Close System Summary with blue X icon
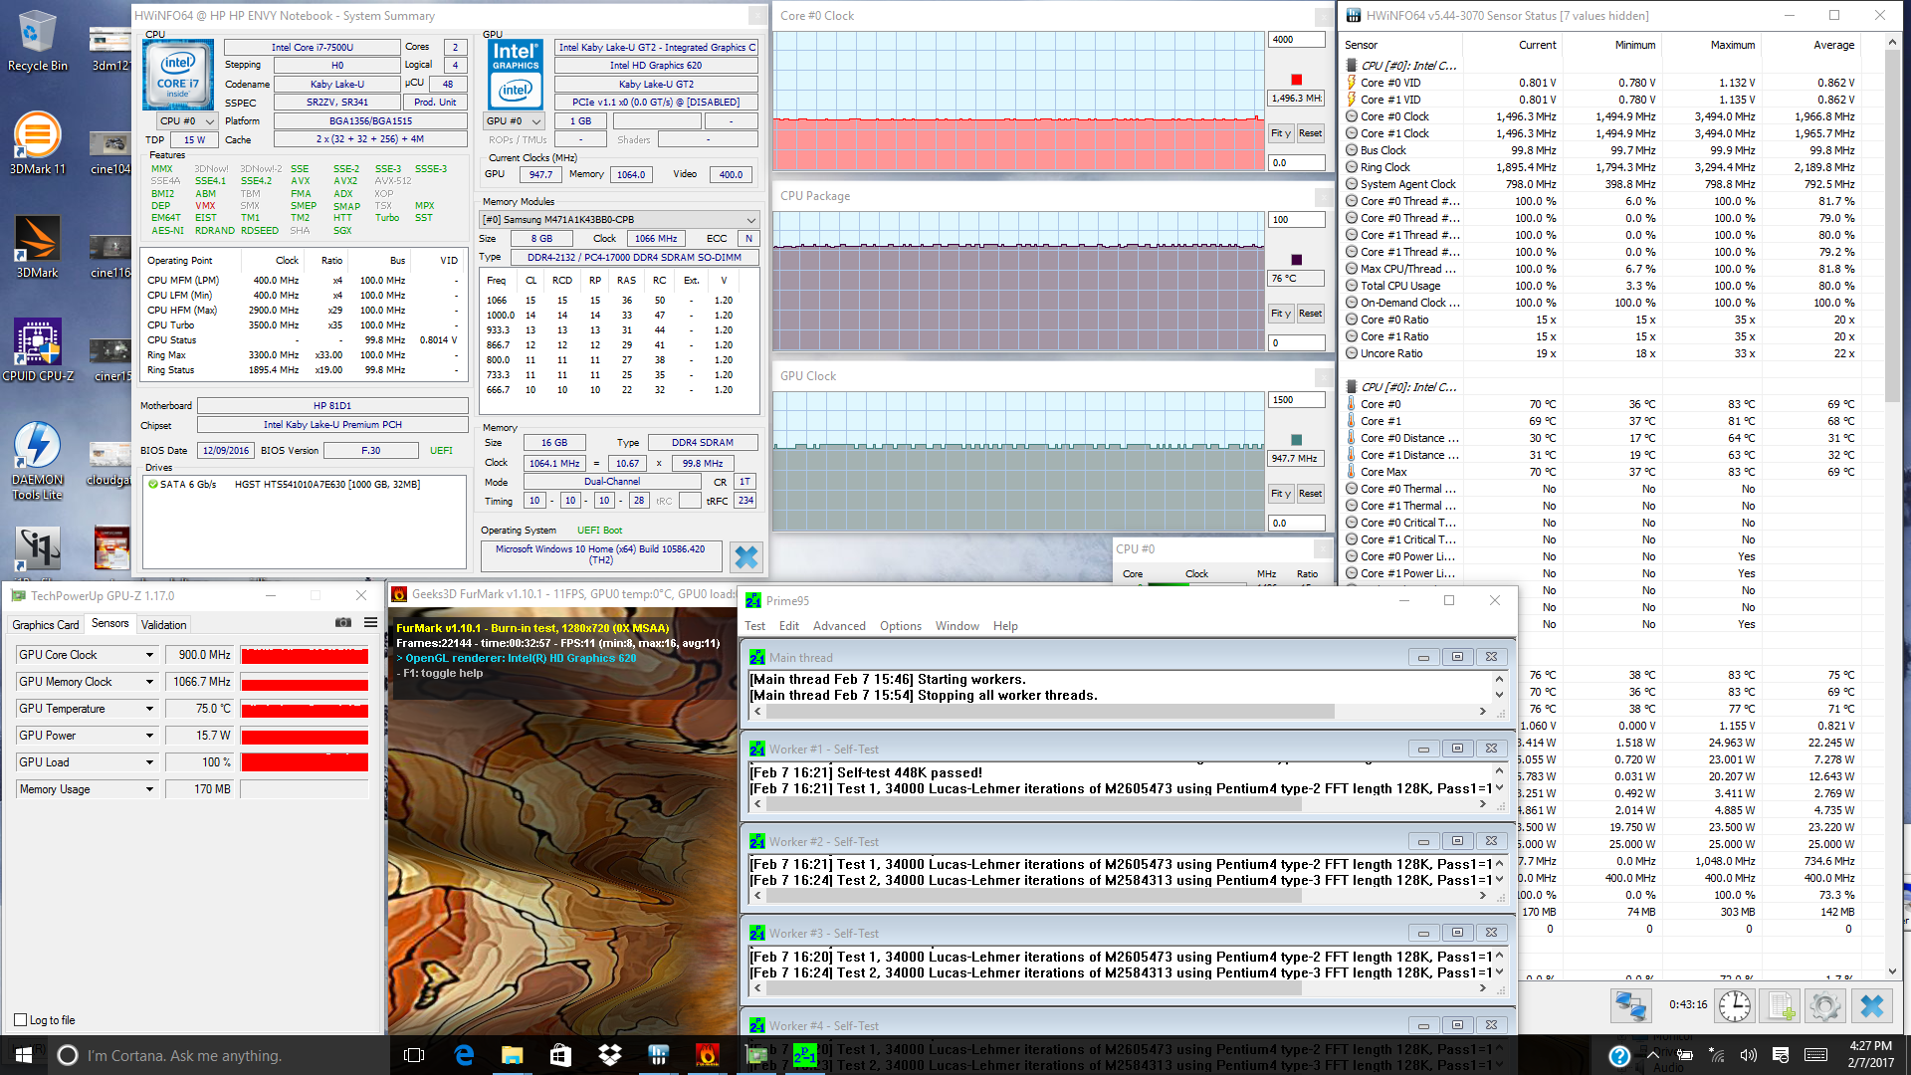 745,557
